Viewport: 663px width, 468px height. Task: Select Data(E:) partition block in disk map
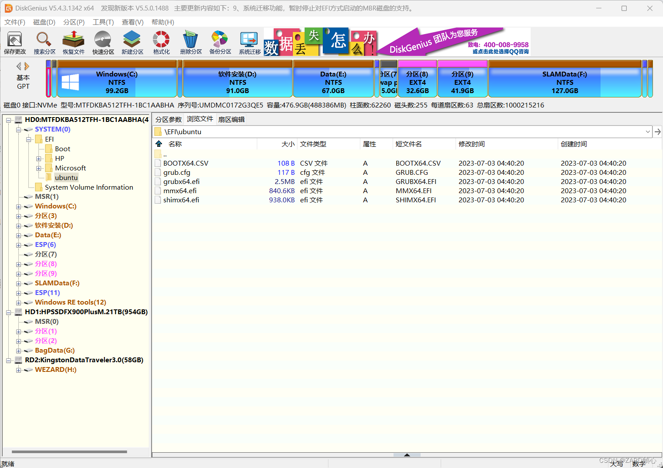pyautogui.click(x=333, y=79)
